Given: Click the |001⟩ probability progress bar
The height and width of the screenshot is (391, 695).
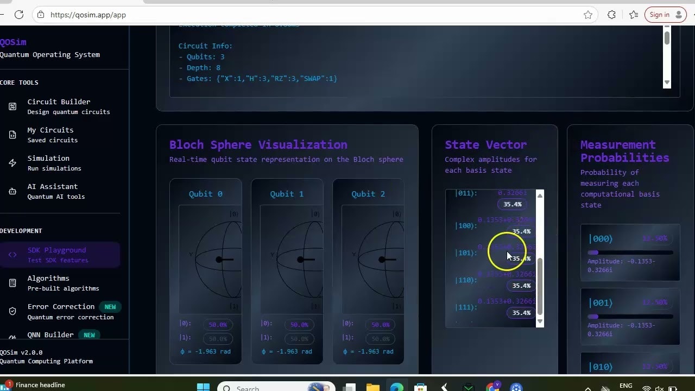Looking at the screenshot, I should (630, 317).
